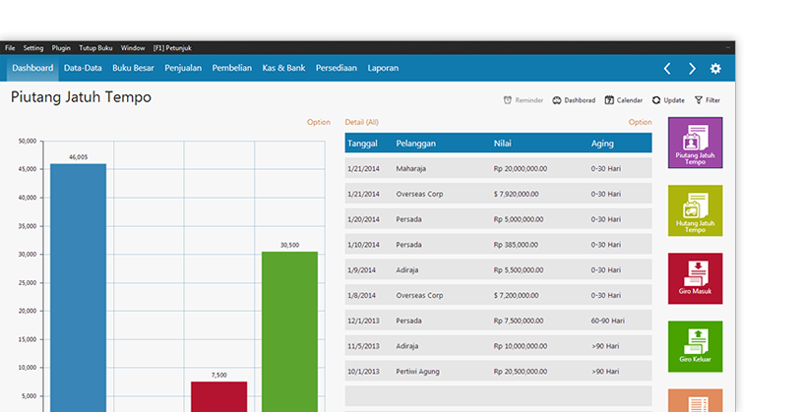Screen dimensions: 801x412
Task: Open the partially visible orange tile
Action: coord(696,400)
